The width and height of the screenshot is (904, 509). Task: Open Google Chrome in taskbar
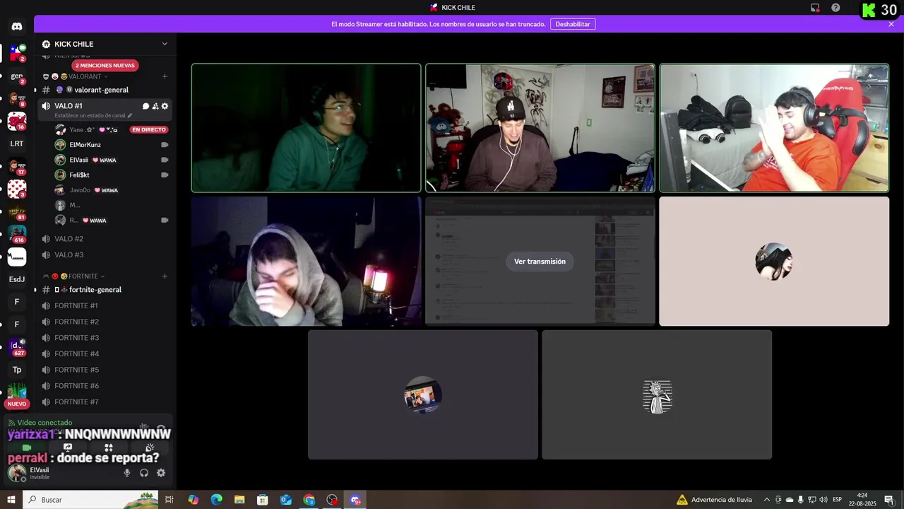pos(309,500)
